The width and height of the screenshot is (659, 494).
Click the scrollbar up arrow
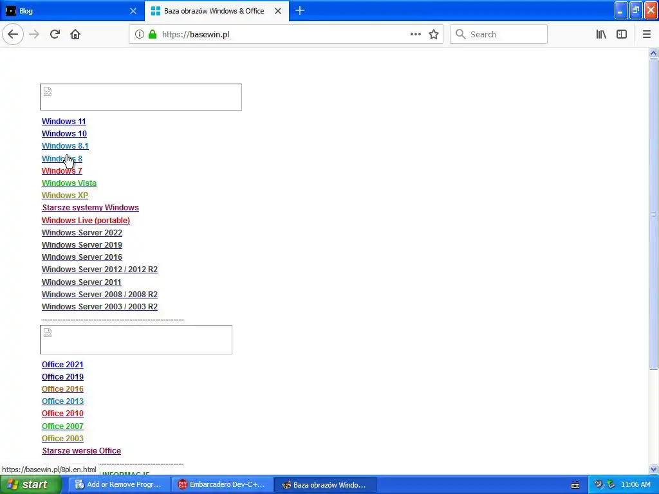pos(653,53)
